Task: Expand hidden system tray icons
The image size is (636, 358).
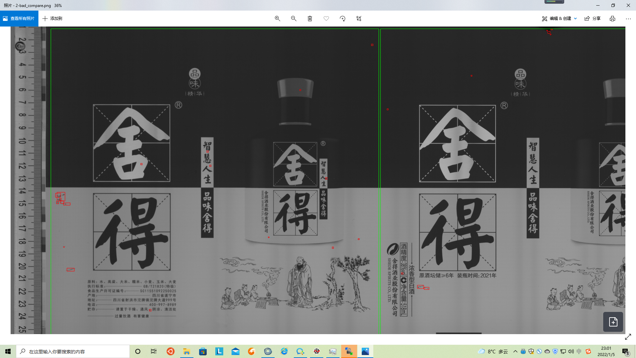Action: click(515, 351)
